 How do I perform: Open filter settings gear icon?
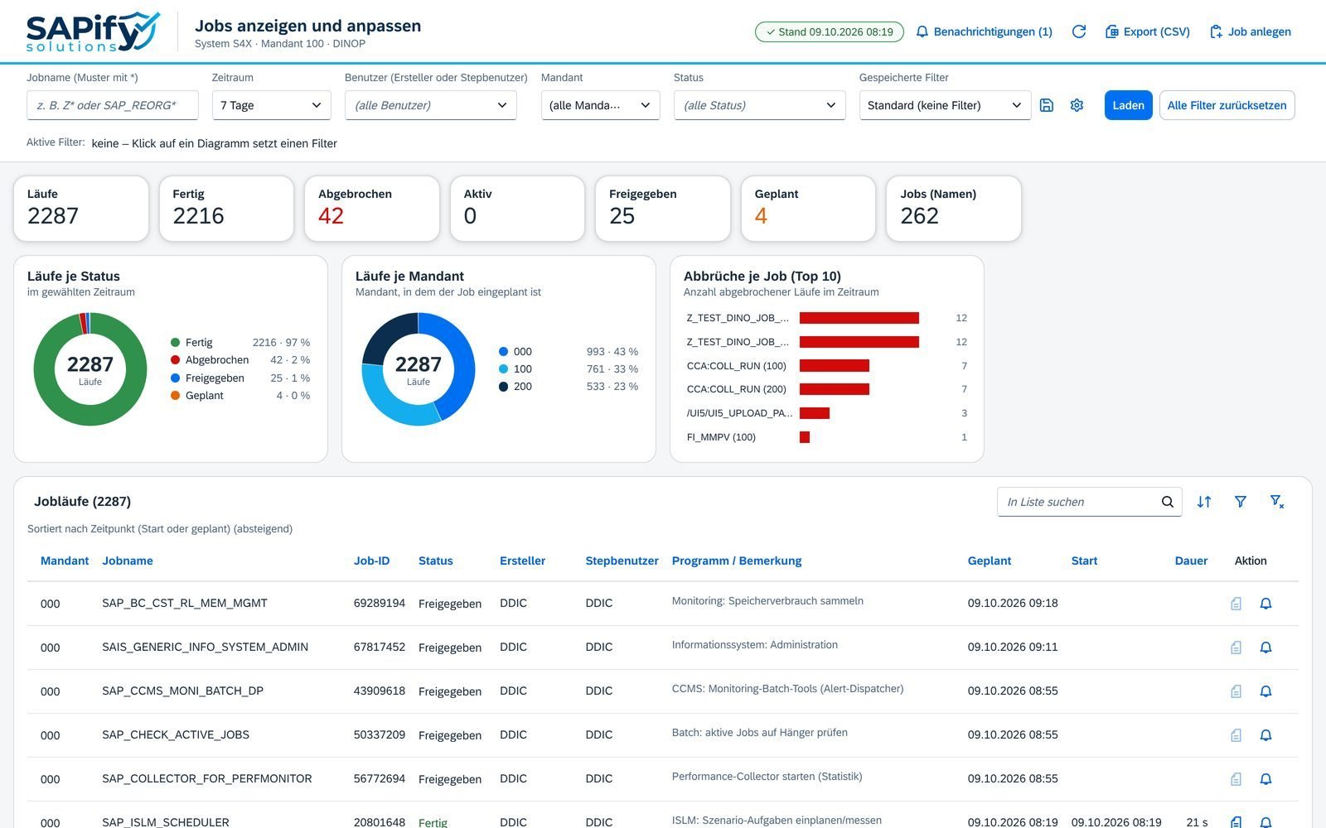tap(1077, 105)
